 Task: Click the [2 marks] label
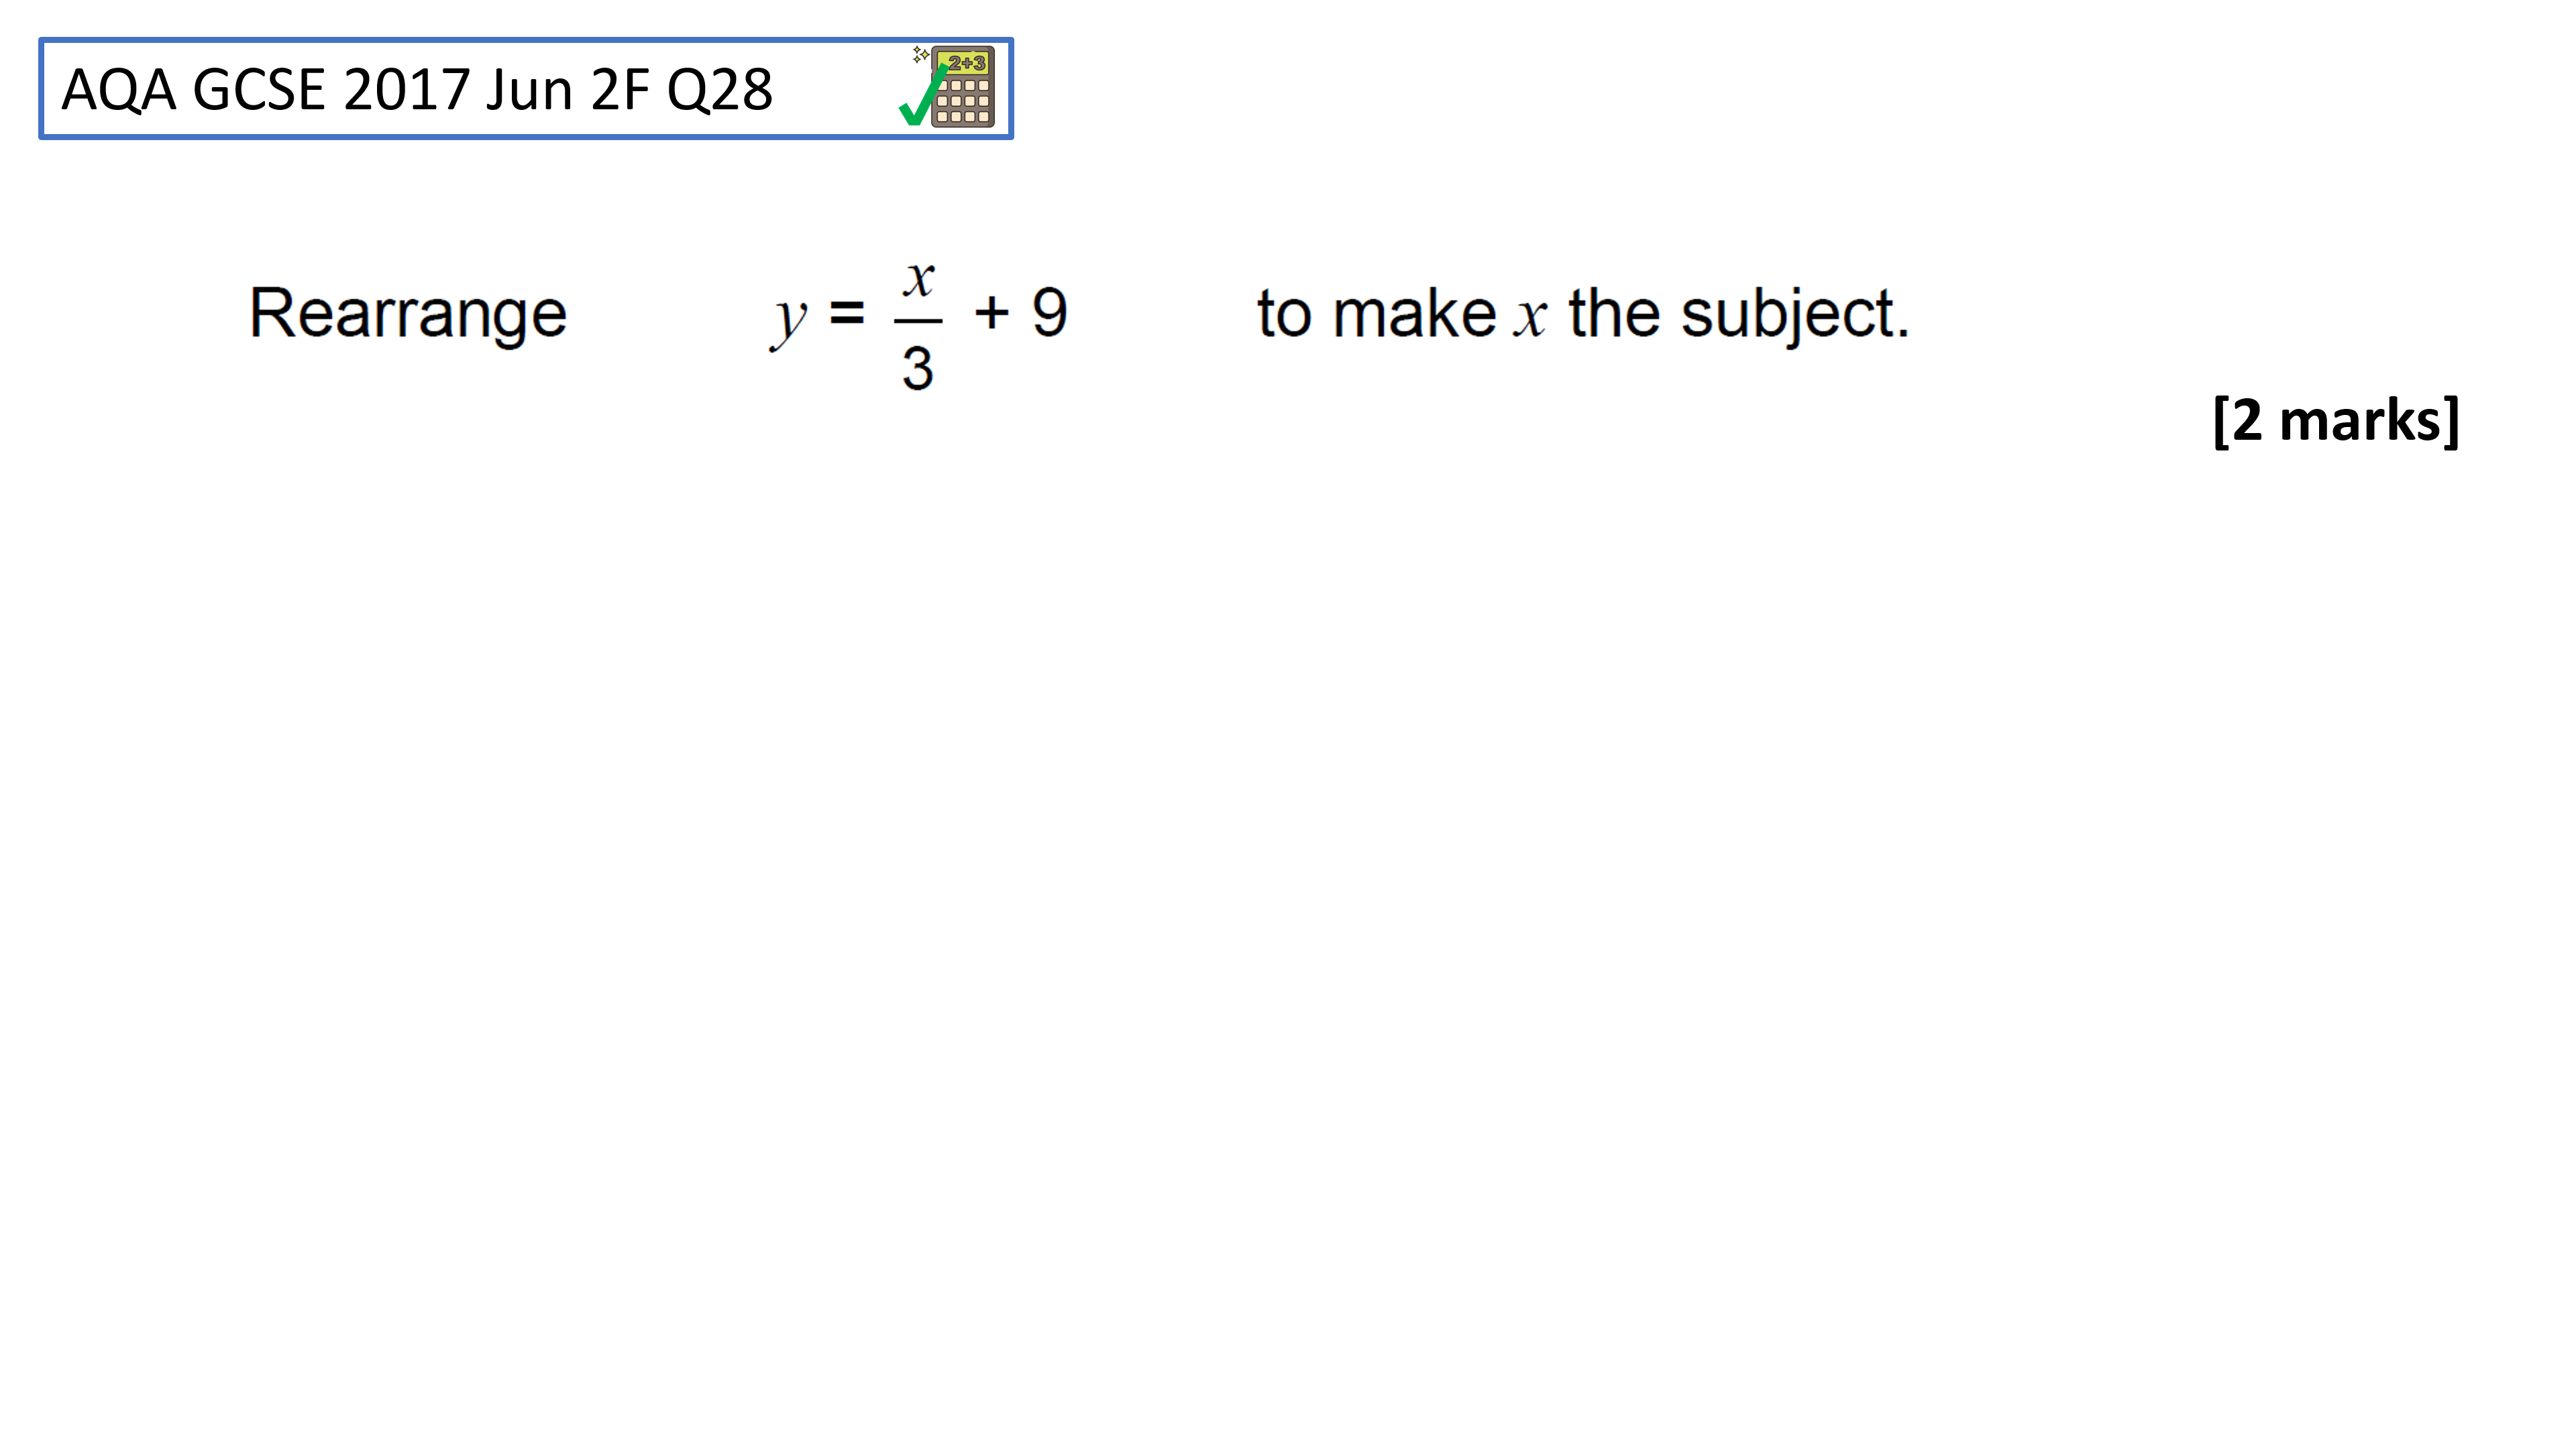tap(2336, 421)
